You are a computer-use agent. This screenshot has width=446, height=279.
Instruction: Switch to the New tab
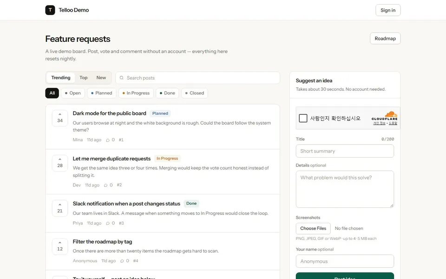(101, 78)
